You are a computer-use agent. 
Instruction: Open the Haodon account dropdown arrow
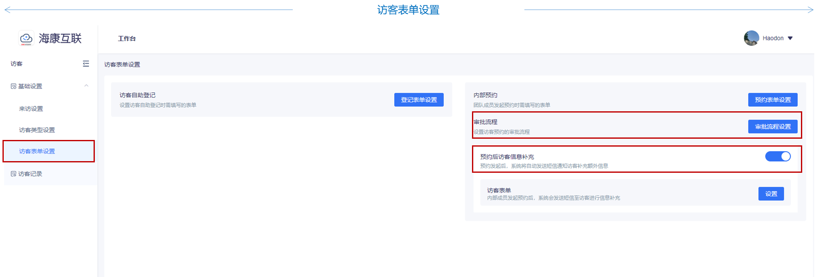tap(790, 38)
